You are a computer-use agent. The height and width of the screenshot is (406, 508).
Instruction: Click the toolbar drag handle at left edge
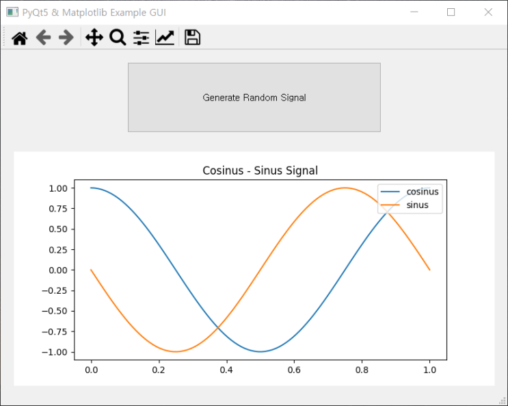5,38
